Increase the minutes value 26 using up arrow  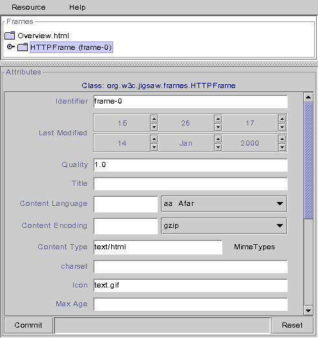(218, 118)
